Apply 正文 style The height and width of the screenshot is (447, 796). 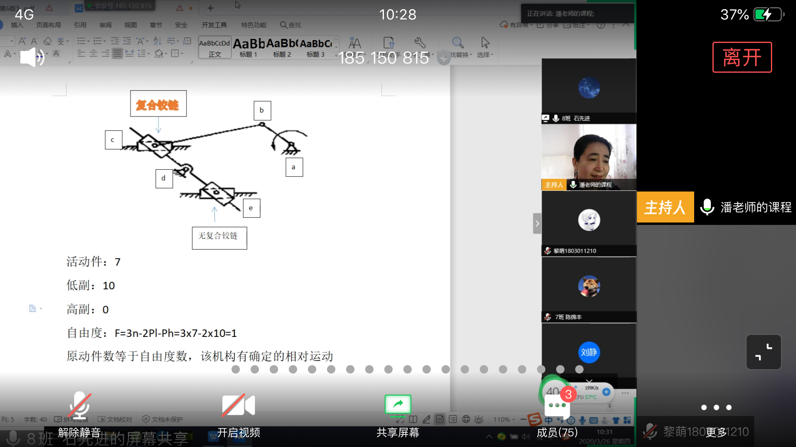215,48
